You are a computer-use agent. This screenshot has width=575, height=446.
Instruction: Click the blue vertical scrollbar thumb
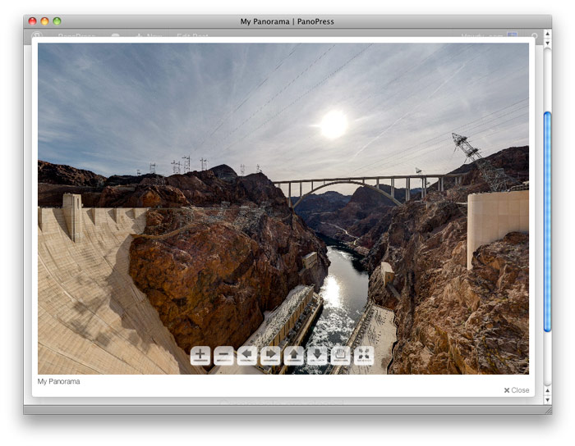point(547,221)
